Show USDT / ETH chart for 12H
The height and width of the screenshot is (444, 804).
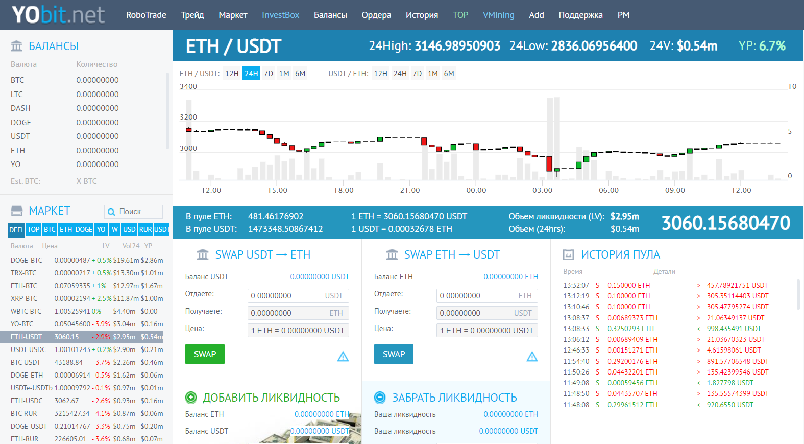pyautogui.click(x=380, y=74)
